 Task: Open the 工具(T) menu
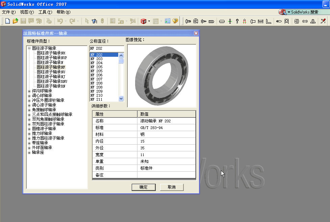click(45, 12)
